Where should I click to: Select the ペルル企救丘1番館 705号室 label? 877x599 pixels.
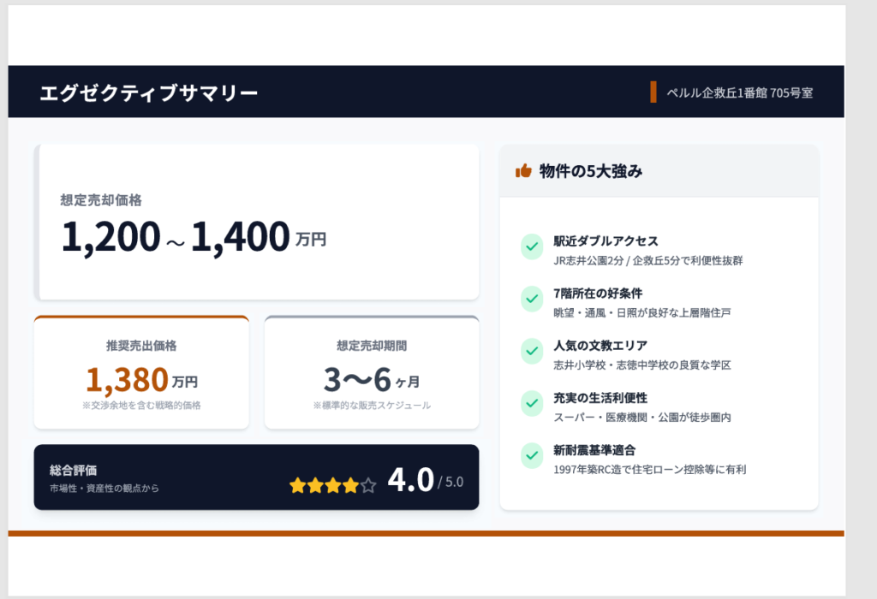coord(740,92)
